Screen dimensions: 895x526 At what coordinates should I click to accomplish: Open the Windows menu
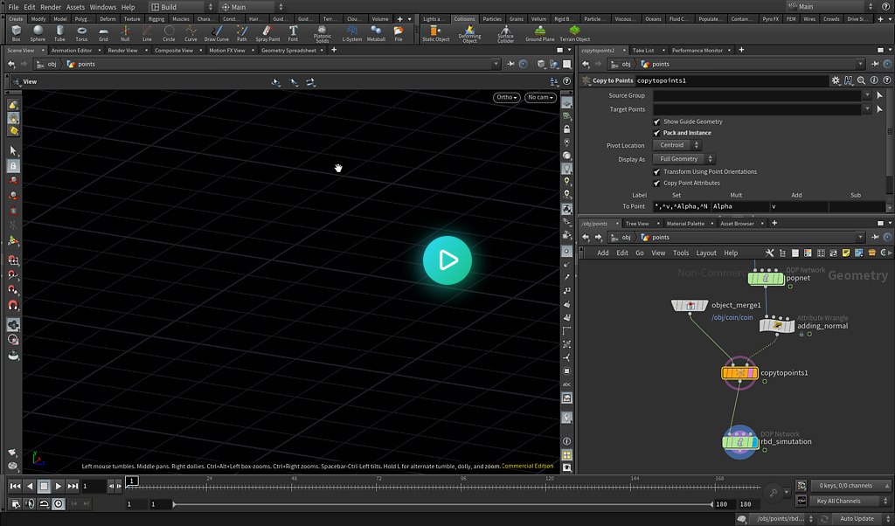pyautogui.click(x=103, y=7)
